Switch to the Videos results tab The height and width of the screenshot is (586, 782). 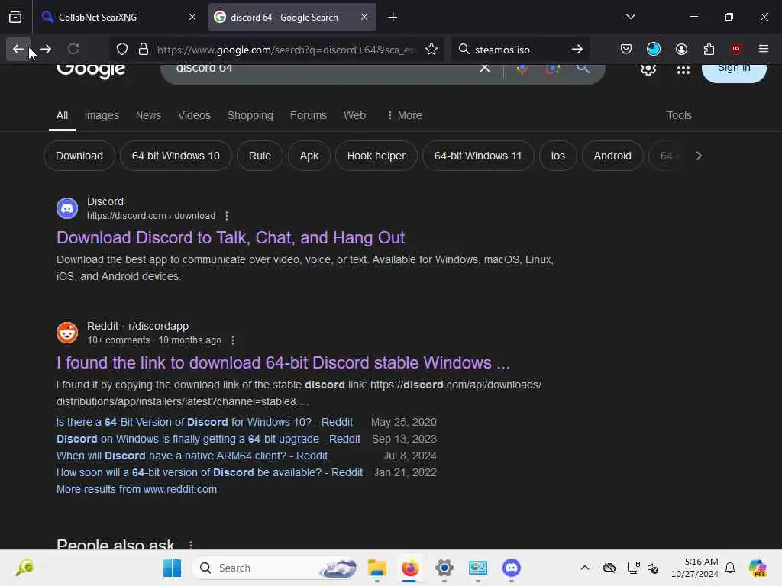pyautogui.click(x=194, y=116)
